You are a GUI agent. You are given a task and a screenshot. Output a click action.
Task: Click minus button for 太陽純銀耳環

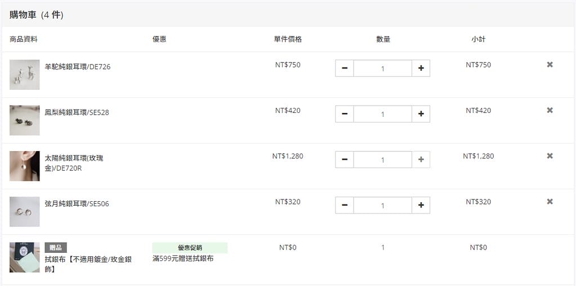[345, 160]
